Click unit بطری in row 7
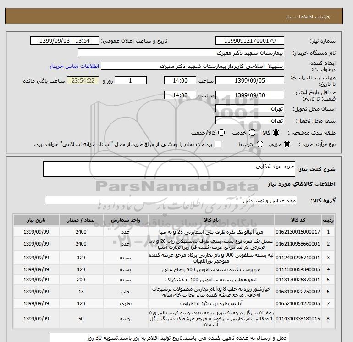 click(126, 304)
